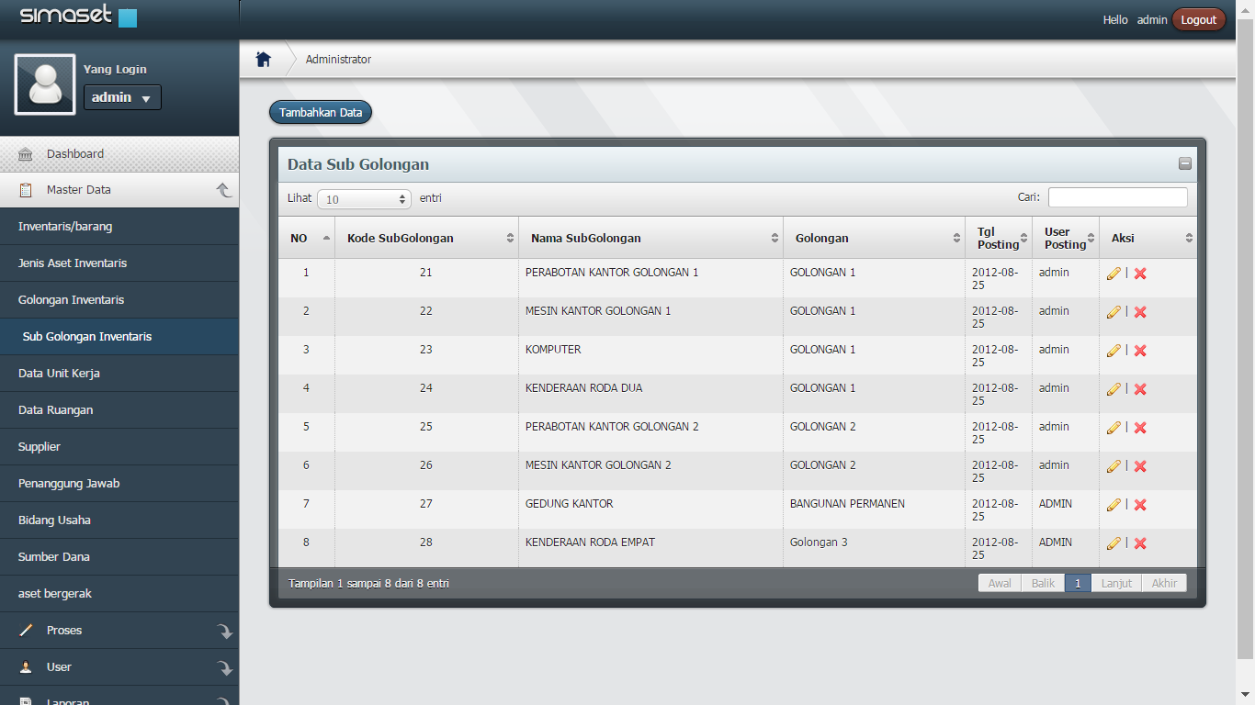
Task: Open Bidang Usaha menu item
Action: pos(119,520)
